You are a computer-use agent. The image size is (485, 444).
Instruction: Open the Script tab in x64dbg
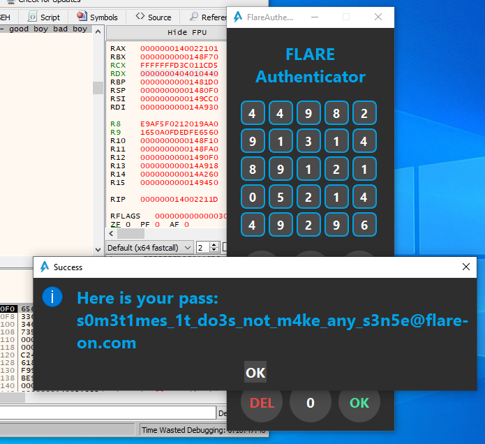click(44, 17)
